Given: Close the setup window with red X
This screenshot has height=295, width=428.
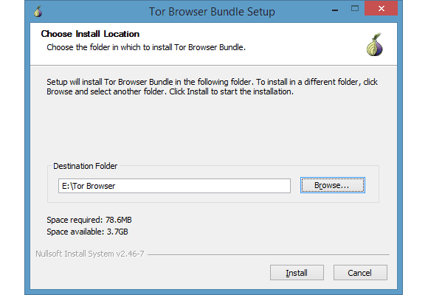Looking at the screenshot, I should pyautogui.click(x=381, y=8).
